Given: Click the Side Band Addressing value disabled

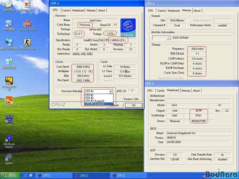Looking at the screenshot, I should tap(223, 159).
